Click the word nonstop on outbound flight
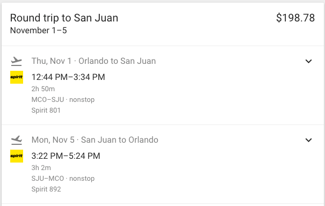Screen dimensions: 325x206 point(82,100)
